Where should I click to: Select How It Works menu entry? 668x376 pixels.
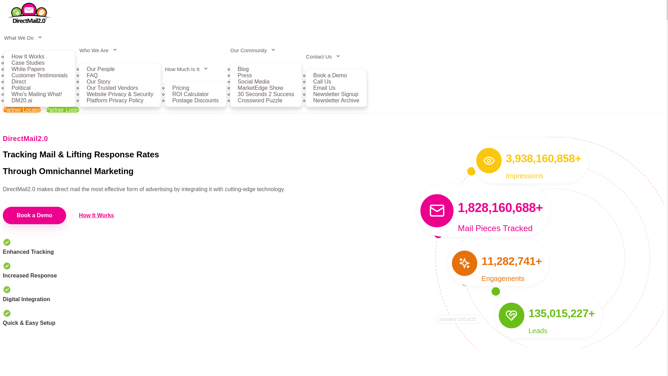tap(28, 56)
